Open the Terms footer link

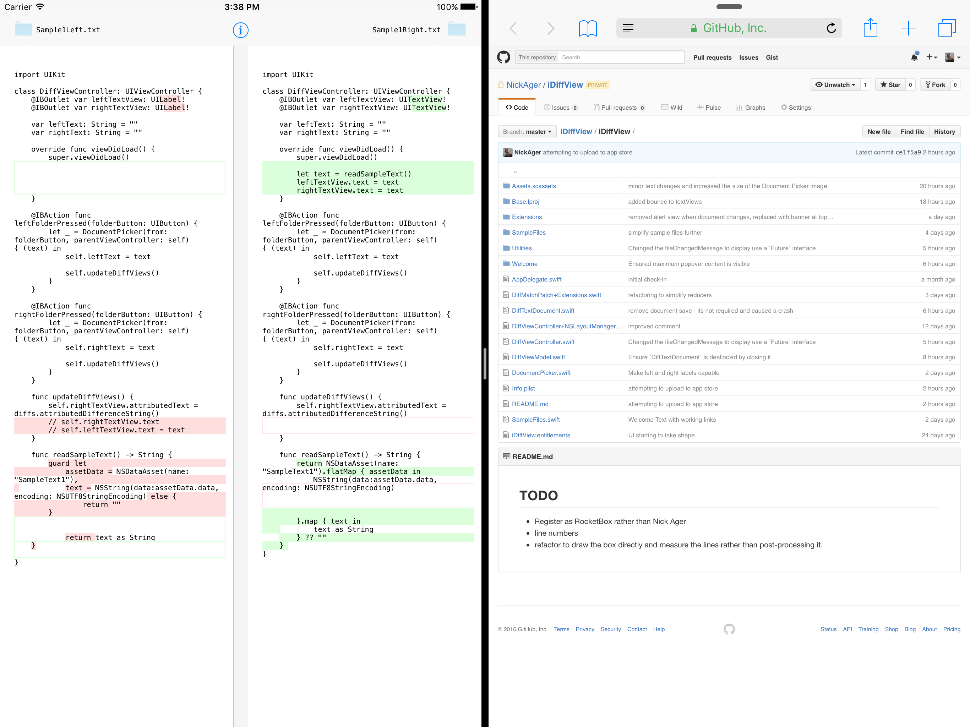[561, 629]
